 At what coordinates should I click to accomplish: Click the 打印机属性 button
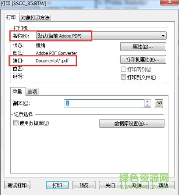143,59
